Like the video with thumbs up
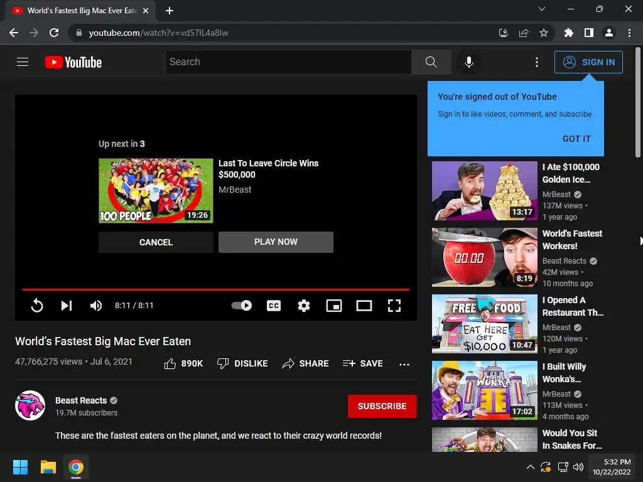The height and width of the screenshot is (482, 643). tap(183, 363)
